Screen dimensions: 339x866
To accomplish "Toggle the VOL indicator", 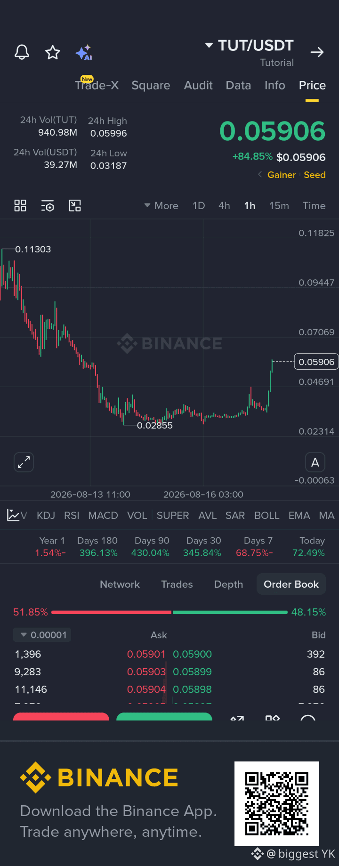I will click(137, 516).
